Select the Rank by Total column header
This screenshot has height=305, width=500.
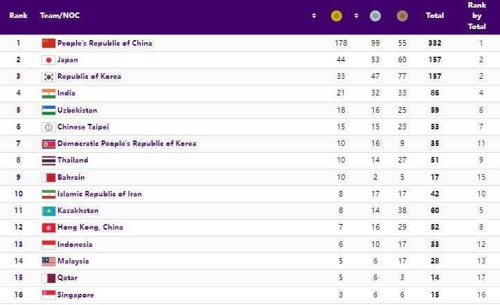(x=476, y=16)
